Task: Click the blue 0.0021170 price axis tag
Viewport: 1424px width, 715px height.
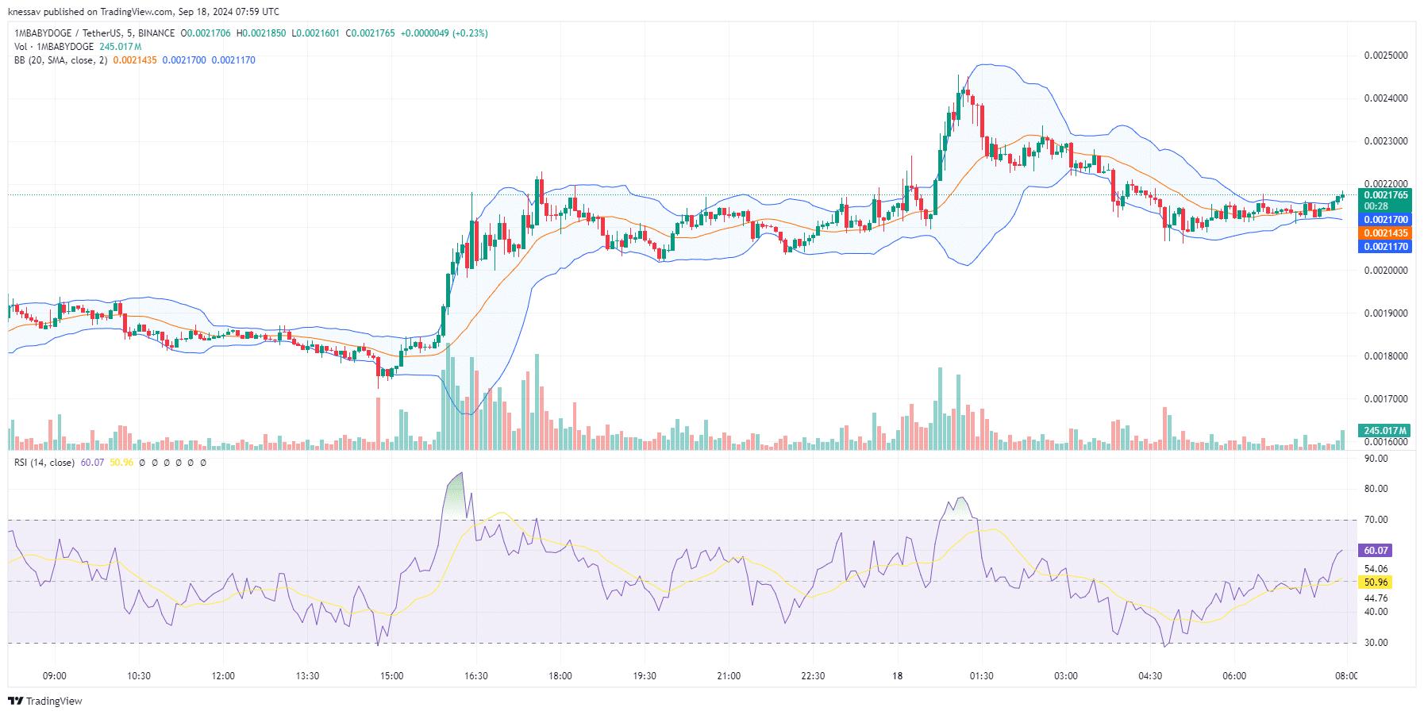Action: tap(1386, 247)
